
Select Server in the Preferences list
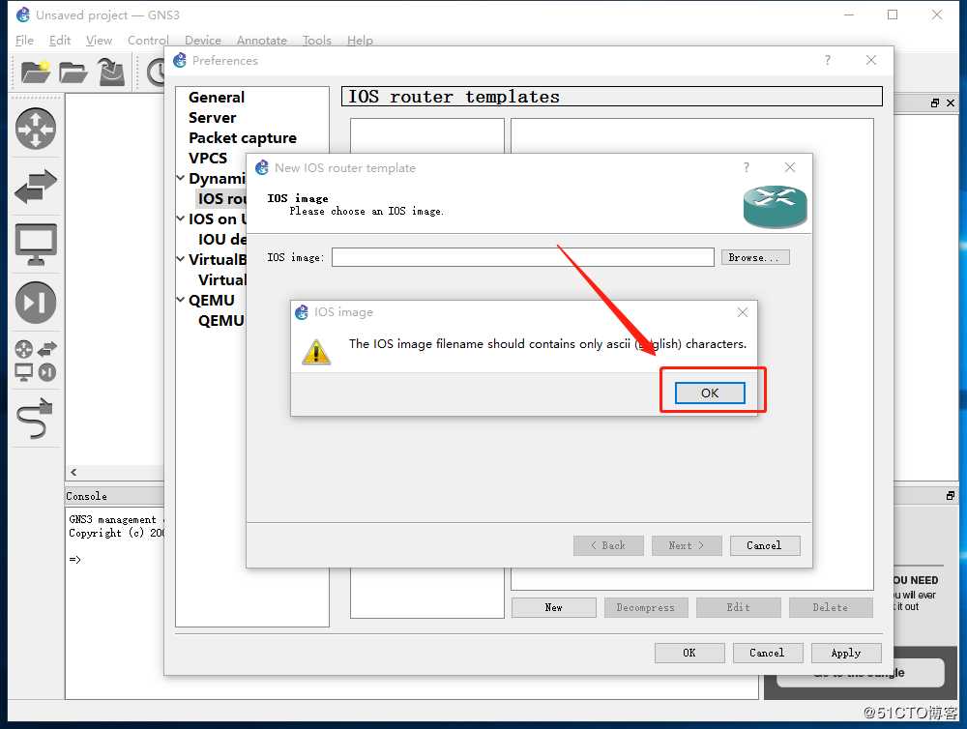[212, 118]
